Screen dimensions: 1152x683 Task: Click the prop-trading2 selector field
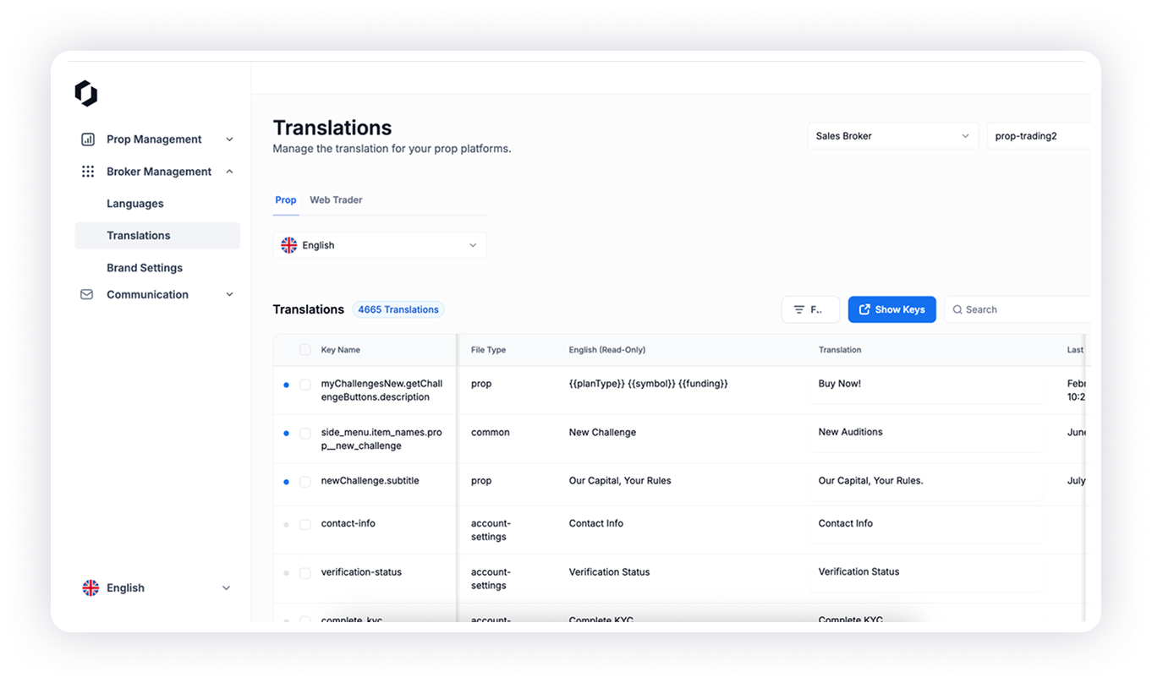pyautogui.click(x=1037, y=136)
